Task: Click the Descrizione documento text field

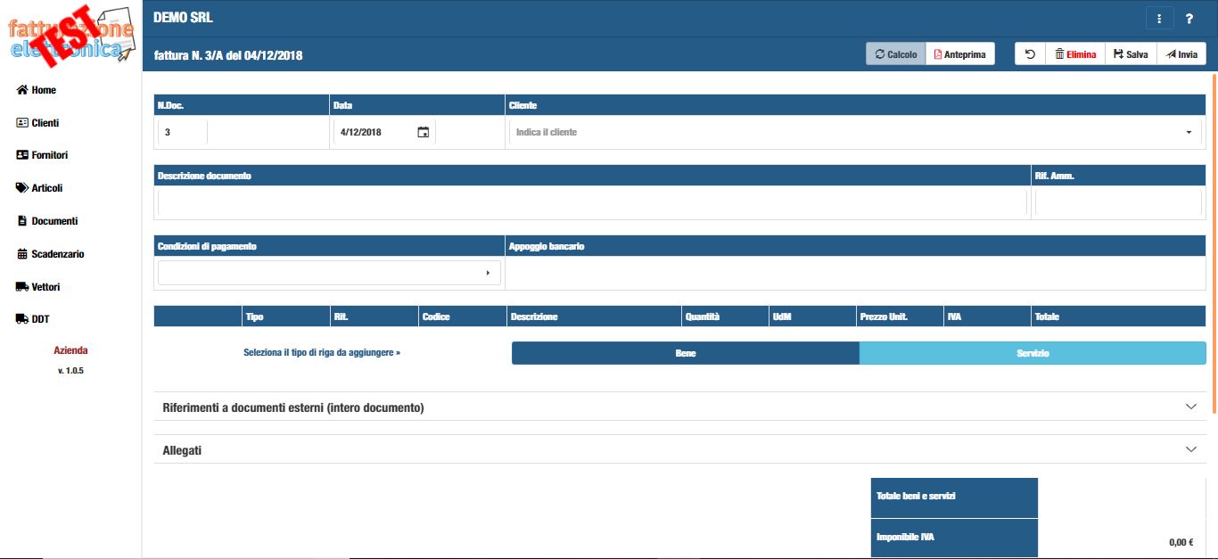Action: pos(592,202)
